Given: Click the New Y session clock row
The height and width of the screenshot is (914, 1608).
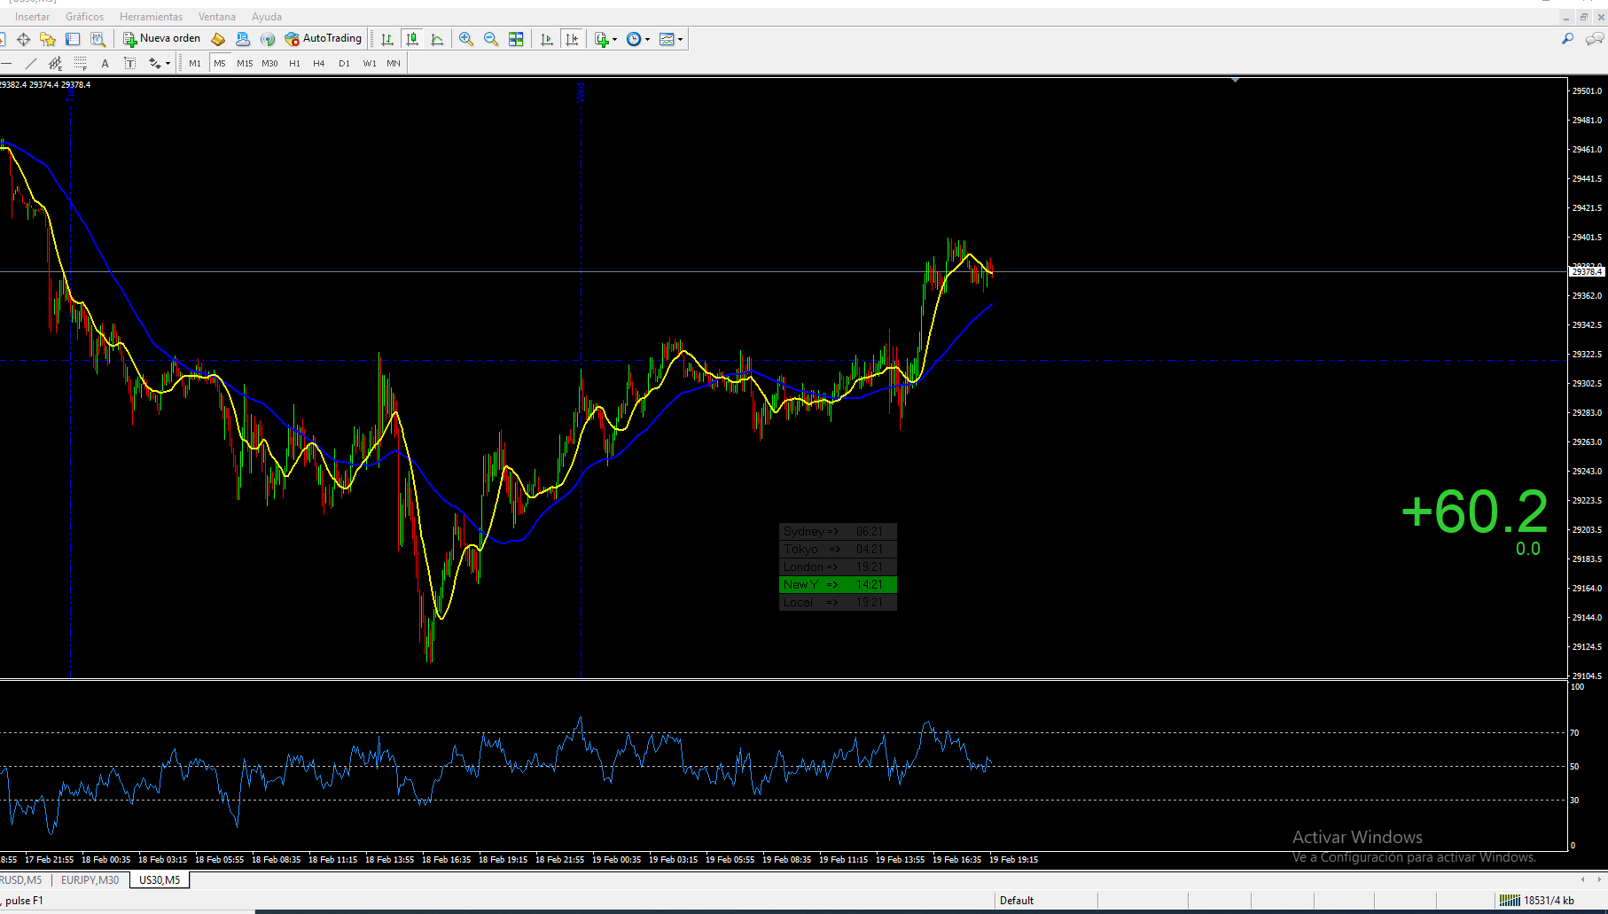Looking at the screenshot, I should click(838, 584).
